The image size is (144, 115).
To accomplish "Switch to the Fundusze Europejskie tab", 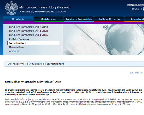I will coord(79,19).
